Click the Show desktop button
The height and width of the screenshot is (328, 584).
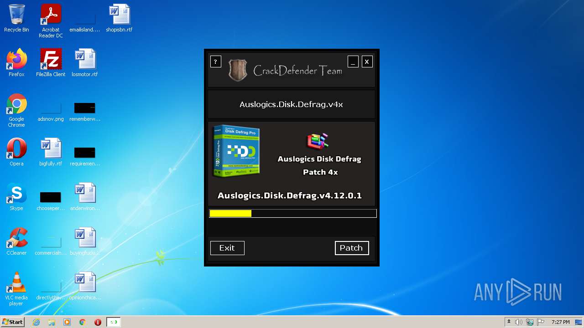[x=579, y=322]
